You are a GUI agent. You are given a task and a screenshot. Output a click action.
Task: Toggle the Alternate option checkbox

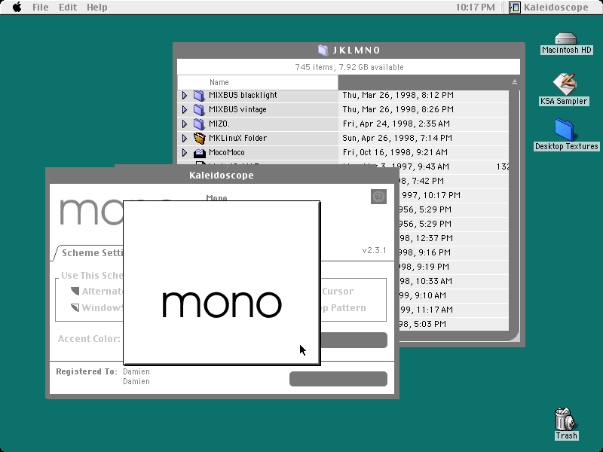click(x=75, y=291)
